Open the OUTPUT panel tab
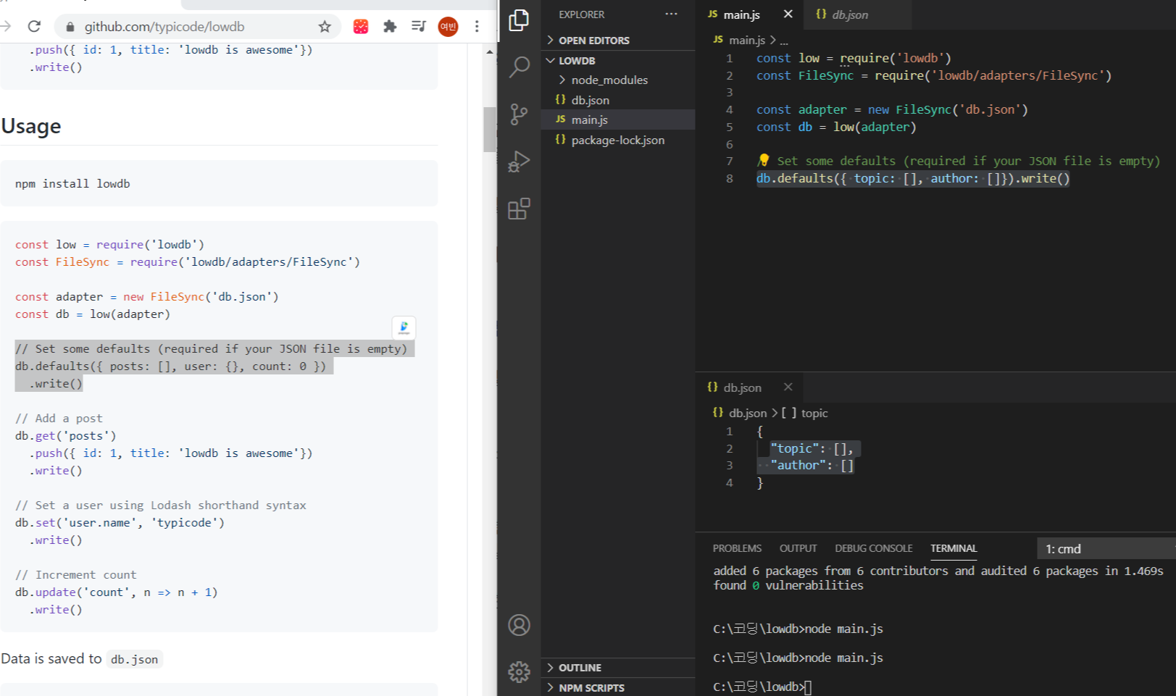The image size is (1176, 696). (798, 548)
